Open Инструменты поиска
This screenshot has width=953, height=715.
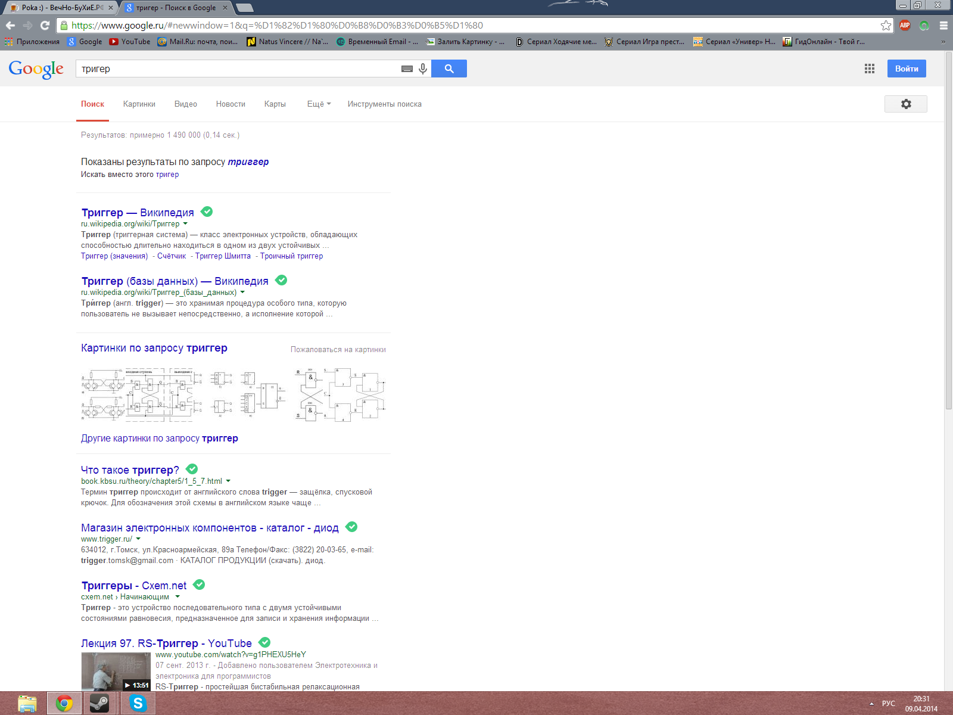385,104
